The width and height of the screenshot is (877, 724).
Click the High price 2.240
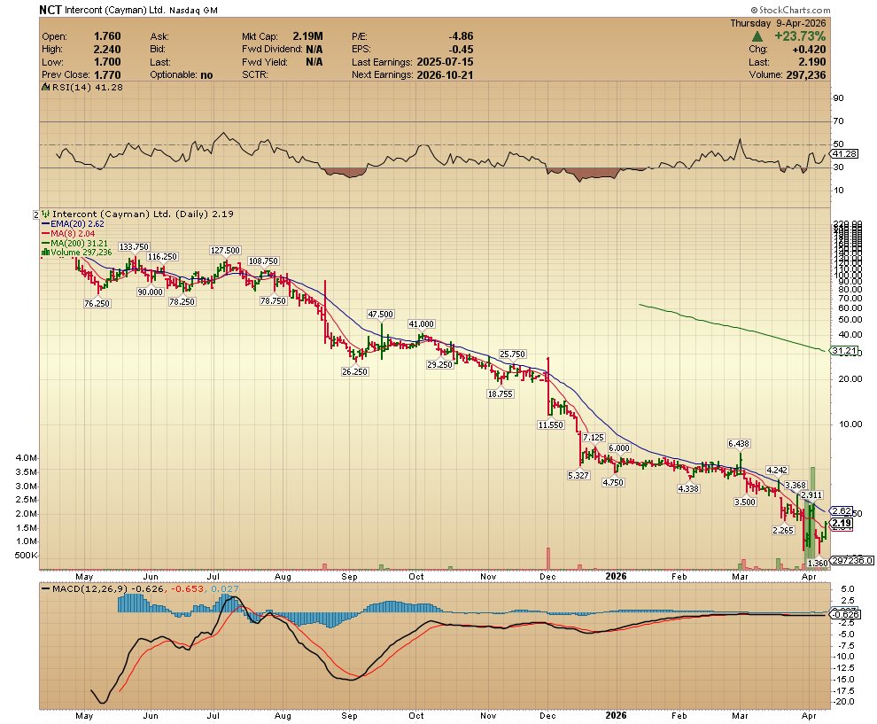pyautogui.click(x=107, y=50)
